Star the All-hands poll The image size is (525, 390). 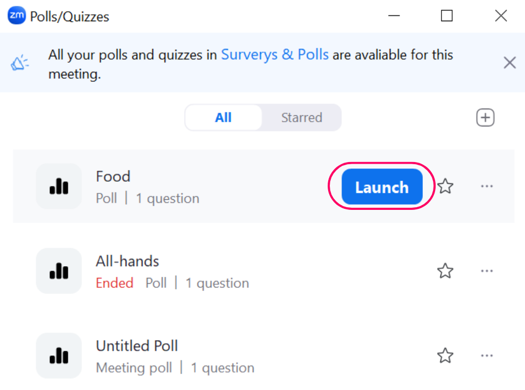pos(445,271)
